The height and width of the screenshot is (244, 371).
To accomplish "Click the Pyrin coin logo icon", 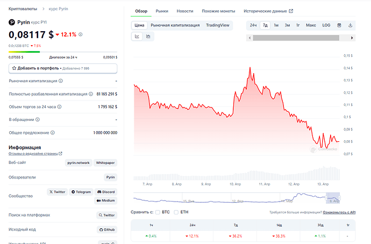I will coord(12,22).
